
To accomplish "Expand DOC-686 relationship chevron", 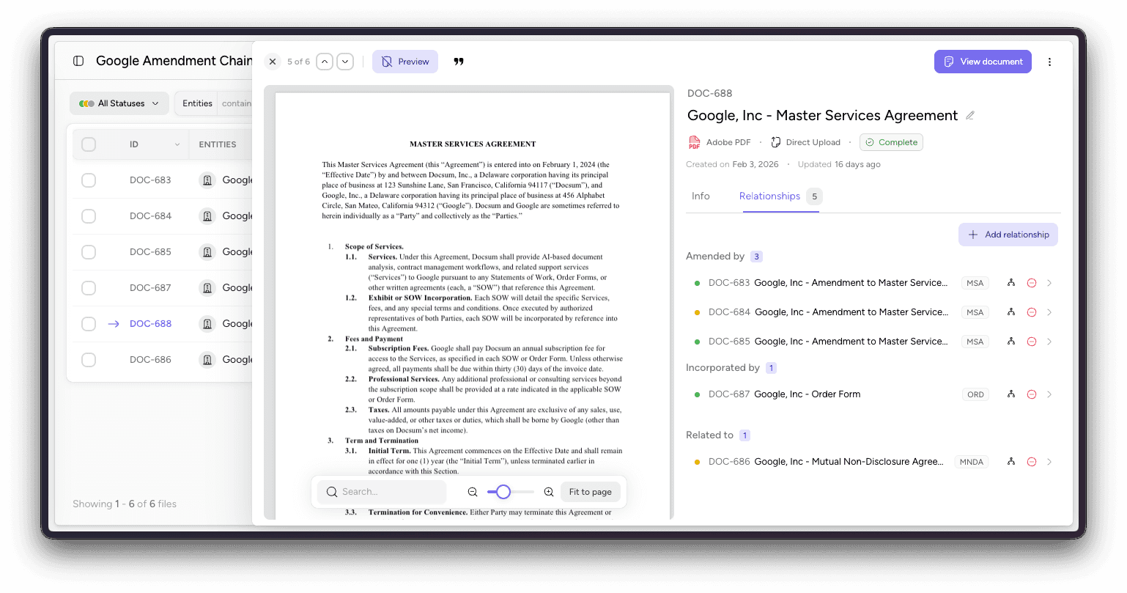I will (x=1049, y=462).
